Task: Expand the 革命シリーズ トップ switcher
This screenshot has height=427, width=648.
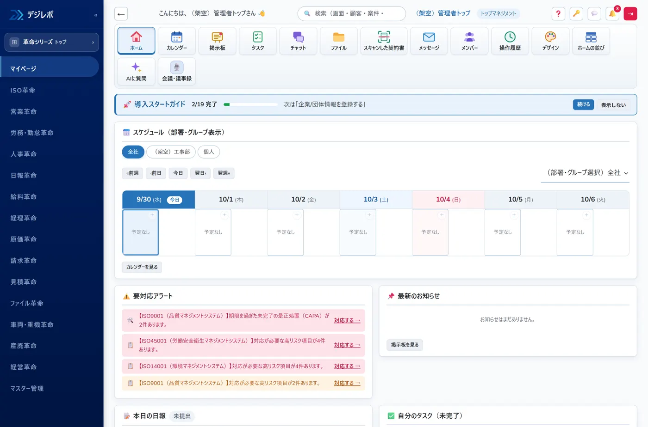Action: pyautogui.click(x=52, y=42)
